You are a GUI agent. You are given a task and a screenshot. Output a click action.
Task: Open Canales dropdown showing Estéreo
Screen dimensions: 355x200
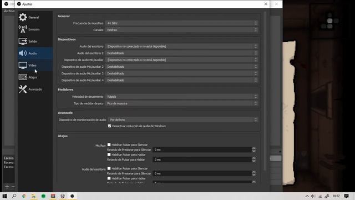point(181,30)
